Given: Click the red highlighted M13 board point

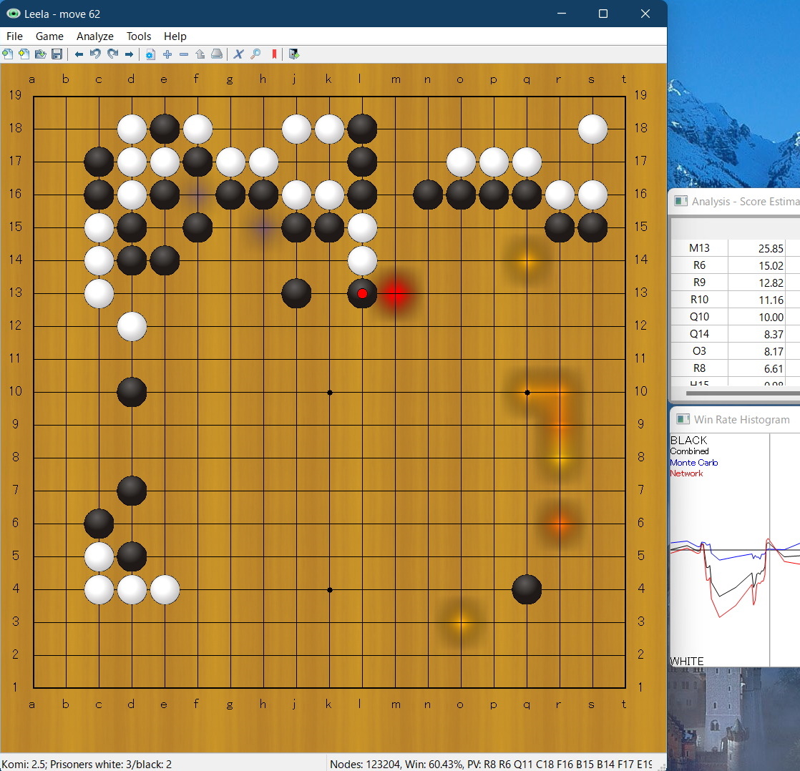Looking at the screenshot, I should pos(395,293).
